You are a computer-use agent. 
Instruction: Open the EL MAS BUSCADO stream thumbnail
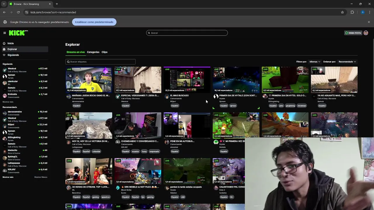(187, 80)
